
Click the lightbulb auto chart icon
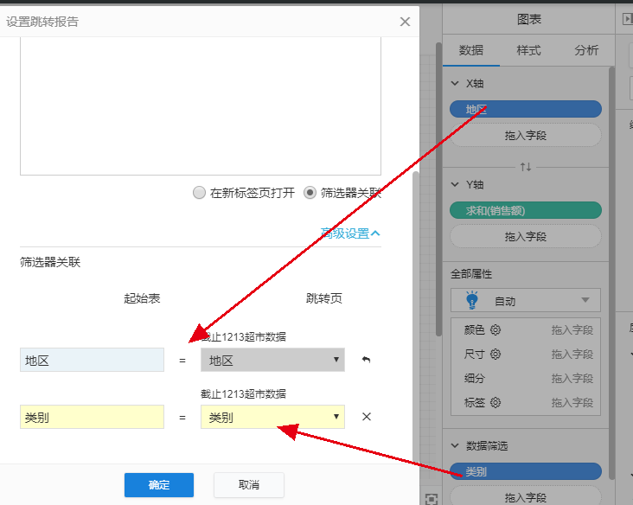pyautogui.click(x=472, y=301)
